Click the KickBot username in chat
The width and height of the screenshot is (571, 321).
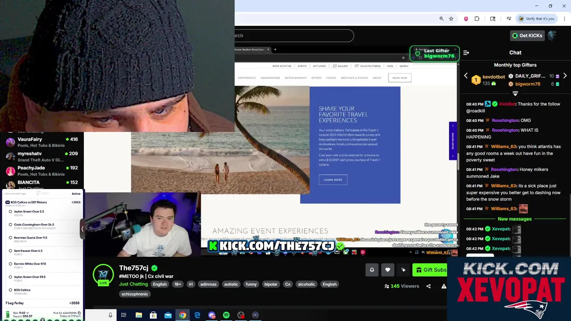(x=507, y=104)
